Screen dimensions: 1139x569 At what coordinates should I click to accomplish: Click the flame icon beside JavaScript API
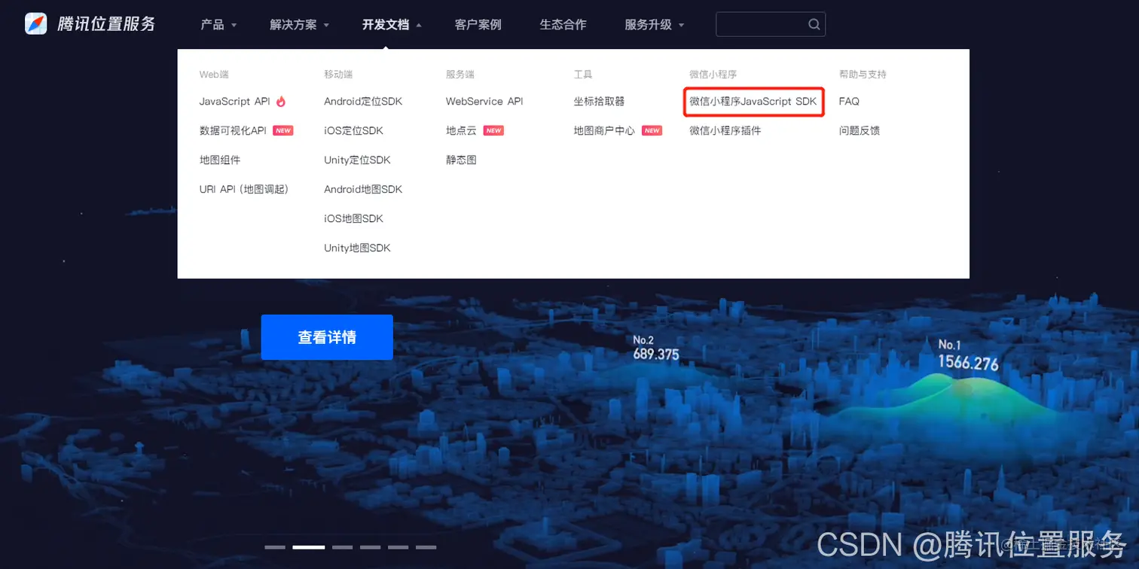(x=281, y=101)
